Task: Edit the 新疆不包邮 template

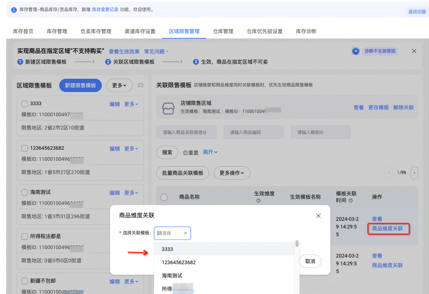Action: coord(115,281)
